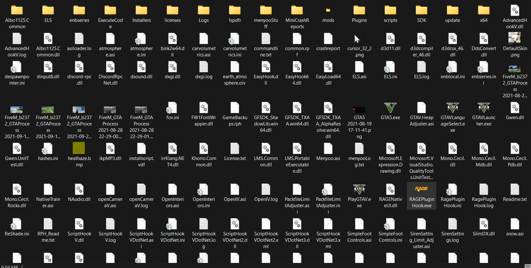Click the menyooStuff folder icon
Screen dimensions: 531x268
(x=266, y=10)
